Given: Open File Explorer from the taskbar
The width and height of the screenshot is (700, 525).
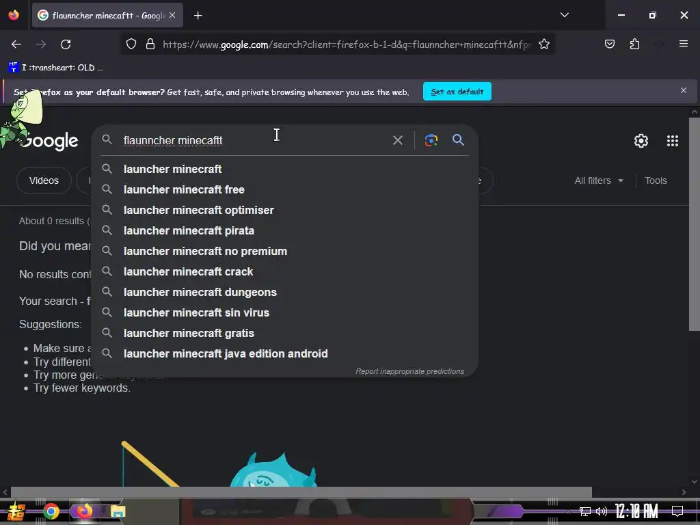Looking at the screenshot, I should tap(118, 511).
